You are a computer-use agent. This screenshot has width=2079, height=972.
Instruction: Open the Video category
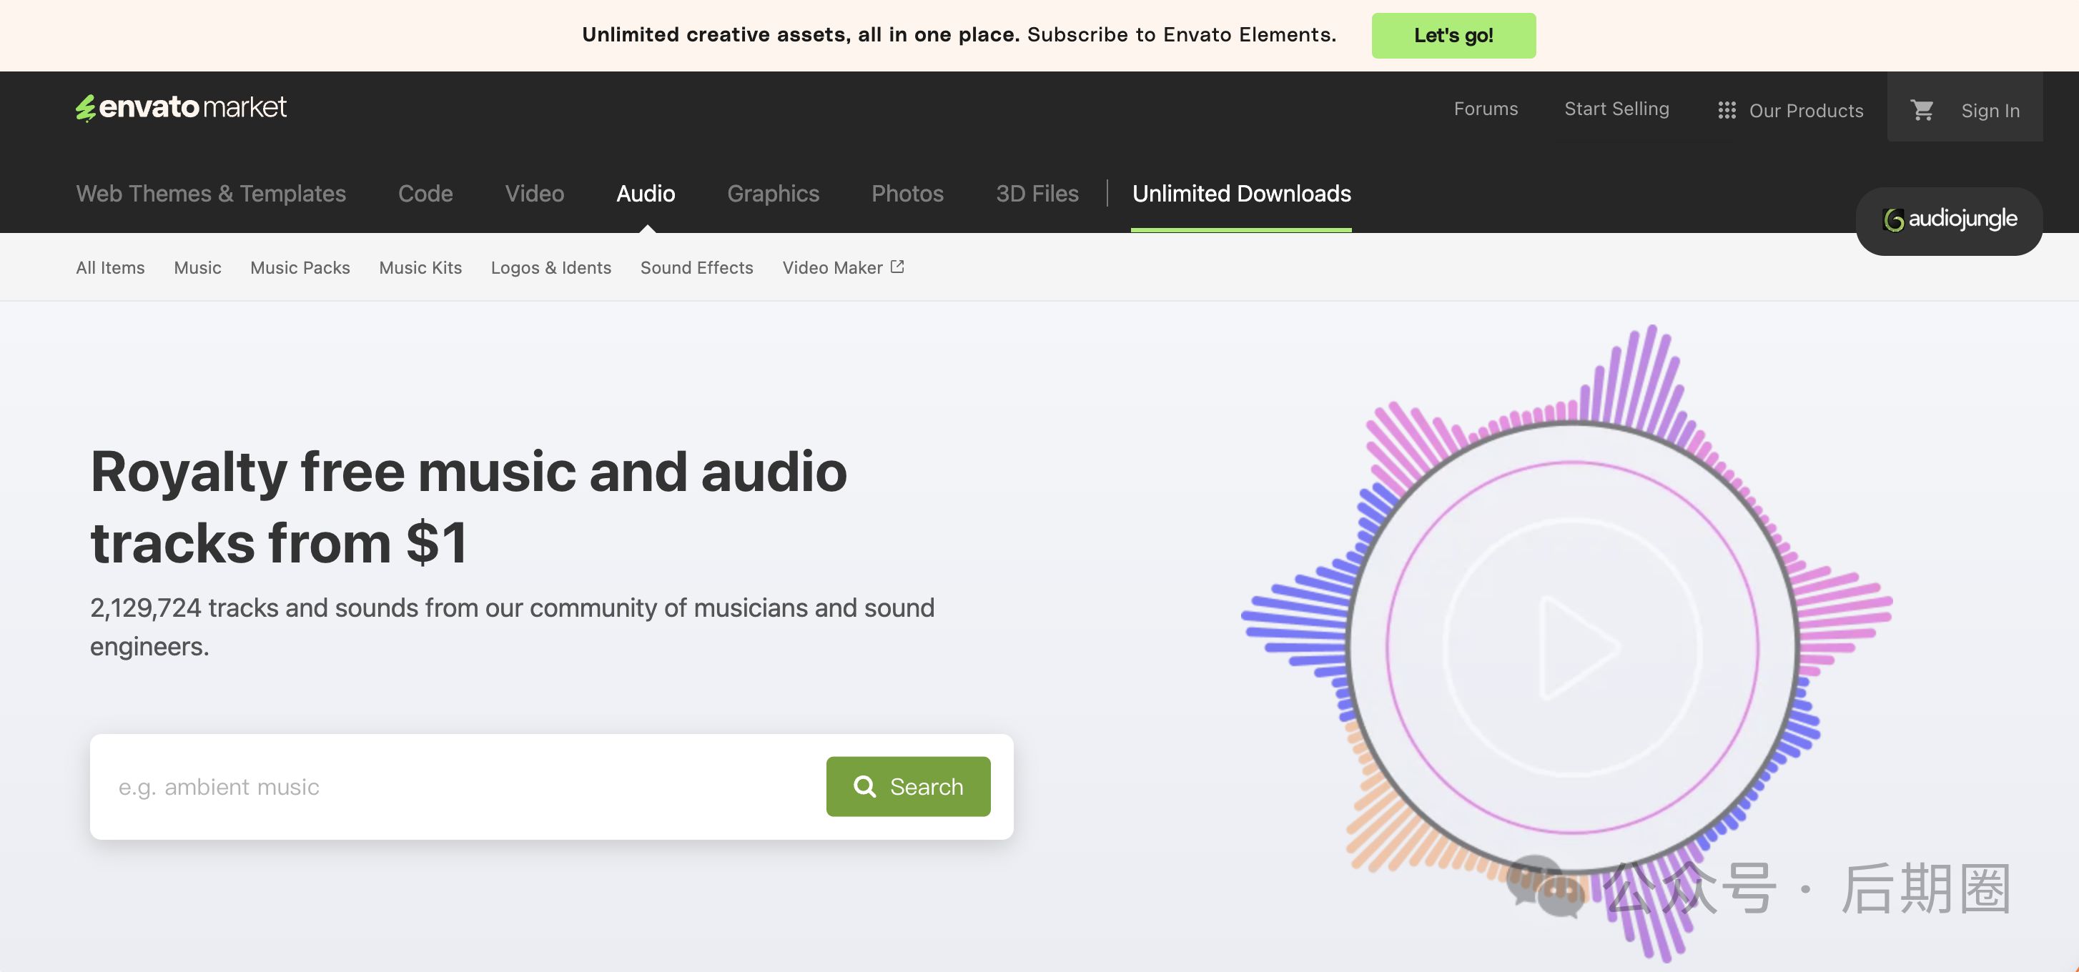tap(534, 194)
